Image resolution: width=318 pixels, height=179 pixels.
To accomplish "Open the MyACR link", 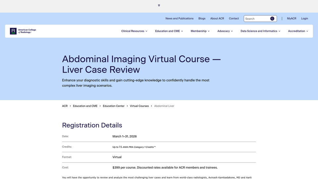I will [x=291, y=19].
